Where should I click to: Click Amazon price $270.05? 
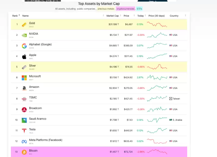[128, 88]
